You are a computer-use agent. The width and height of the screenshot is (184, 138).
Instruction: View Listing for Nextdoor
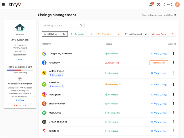tap(159, 85)
